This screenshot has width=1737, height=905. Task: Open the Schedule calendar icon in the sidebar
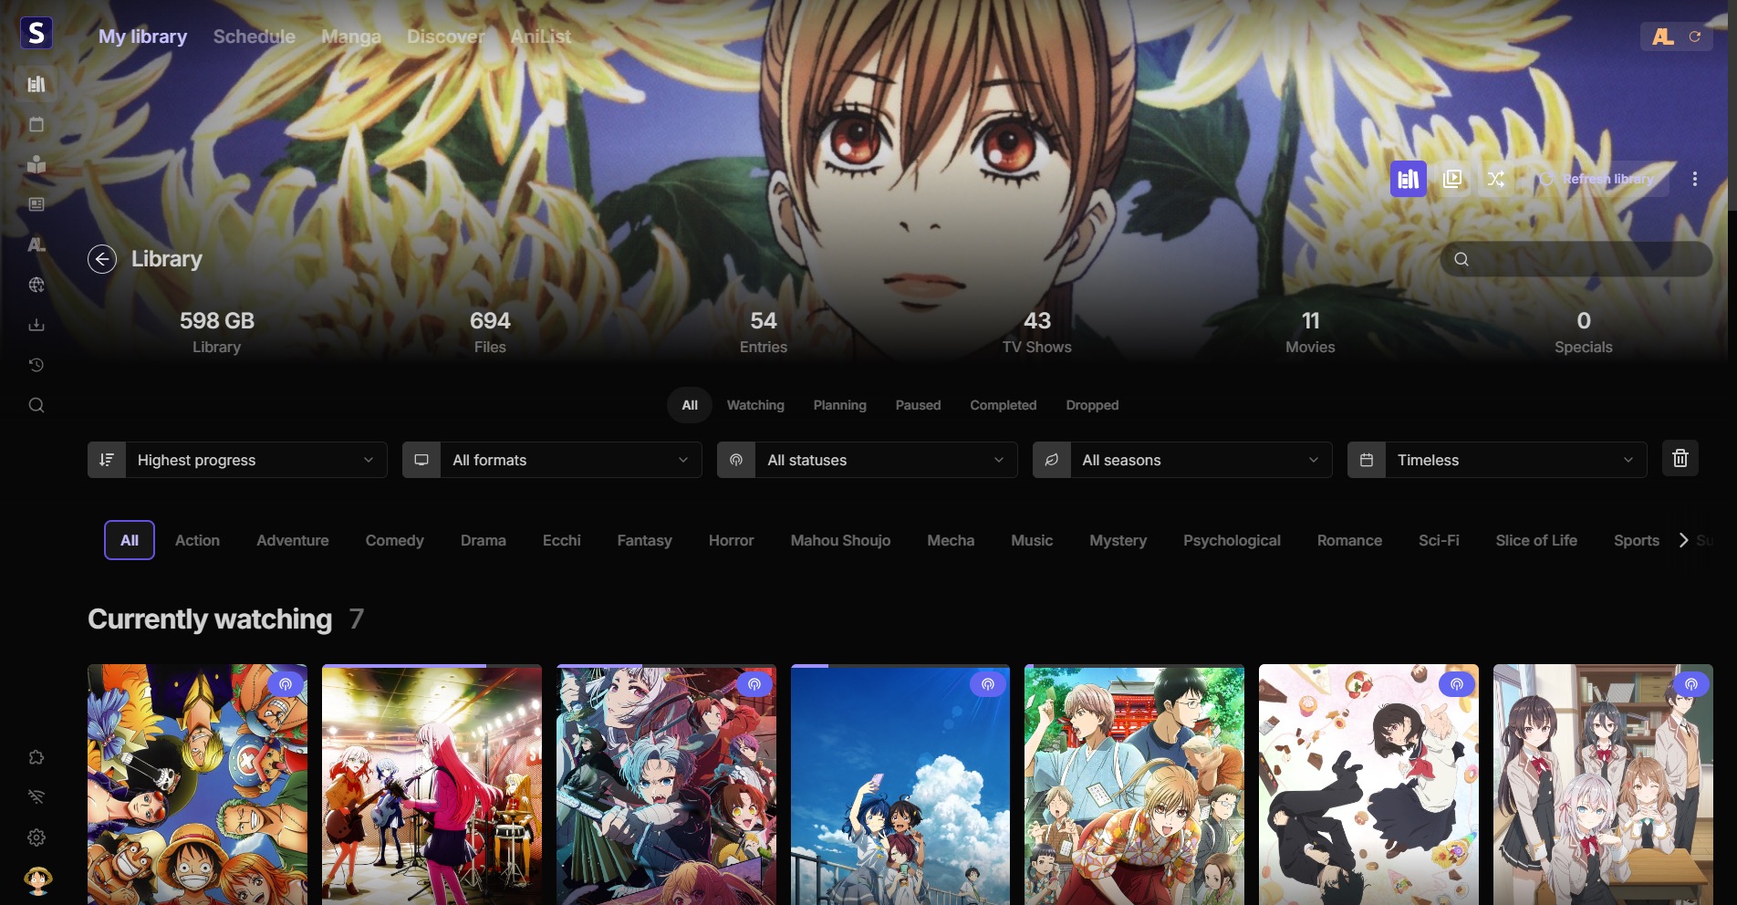pyautogui.click(x=36, y=124)
